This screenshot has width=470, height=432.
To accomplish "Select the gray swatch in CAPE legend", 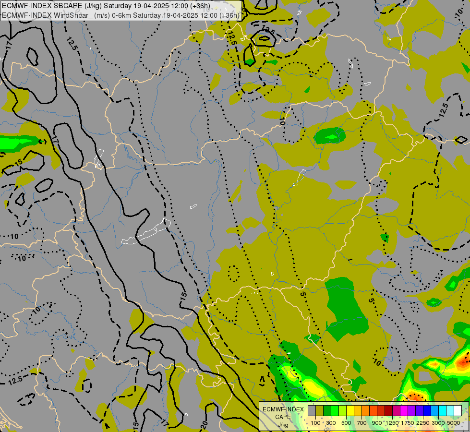I will click(312, 411).
